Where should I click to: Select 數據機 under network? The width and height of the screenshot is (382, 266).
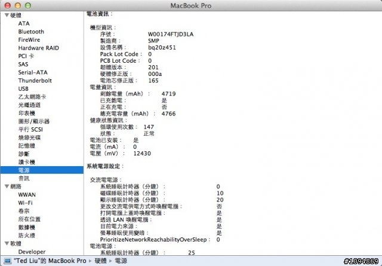tap(27, 227)
